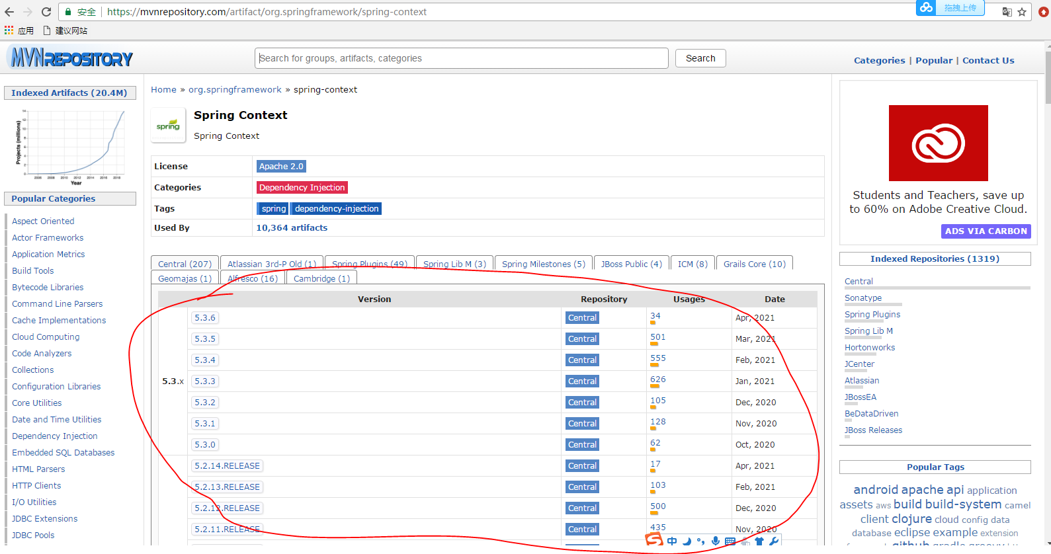This screenshot has height=554, width=1051.
Task: Click the green secure padlock icon
Action: click(x=68, y=12)
